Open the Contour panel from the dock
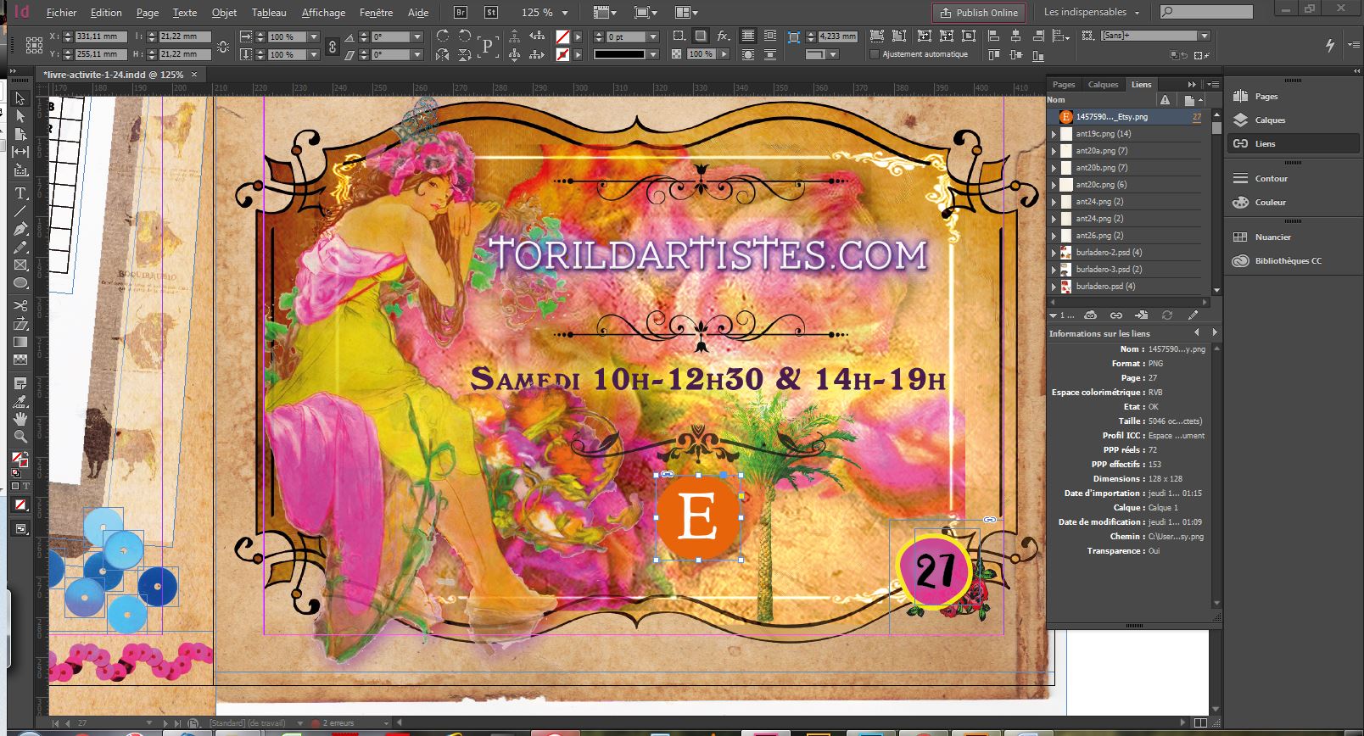 click(1271, 179)
